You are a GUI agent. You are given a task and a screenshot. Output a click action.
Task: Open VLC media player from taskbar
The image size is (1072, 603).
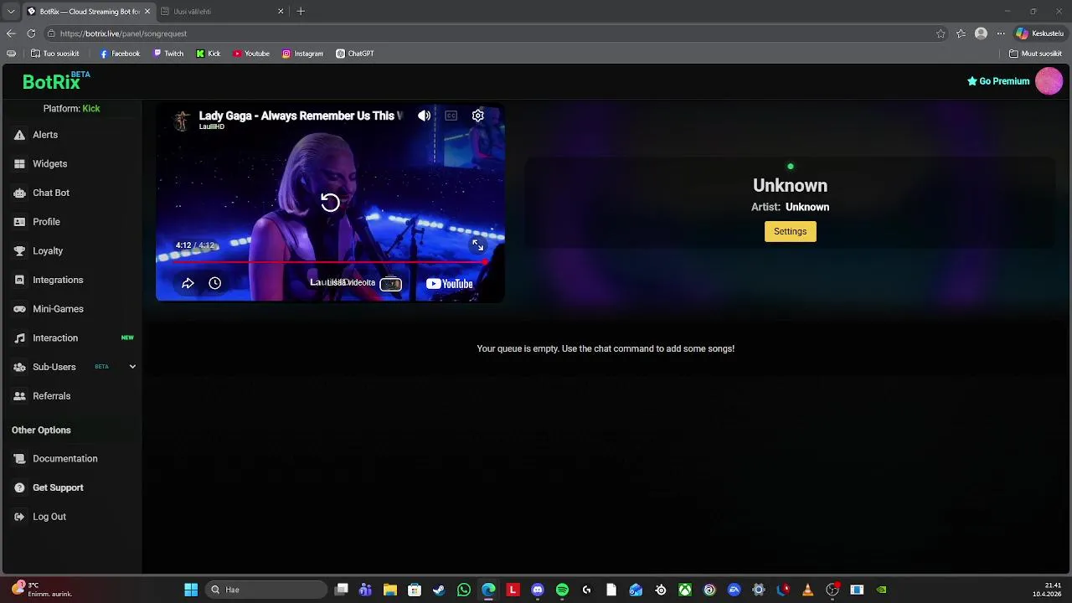807,590
